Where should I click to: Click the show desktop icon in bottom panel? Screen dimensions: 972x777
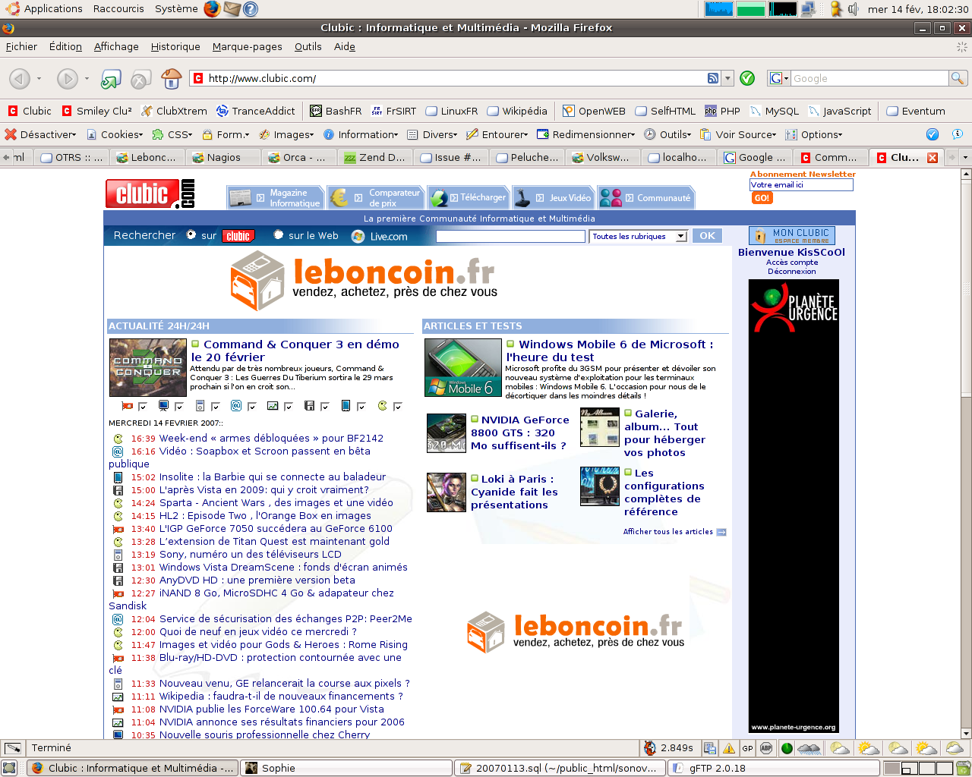click(x=9, y=768)
